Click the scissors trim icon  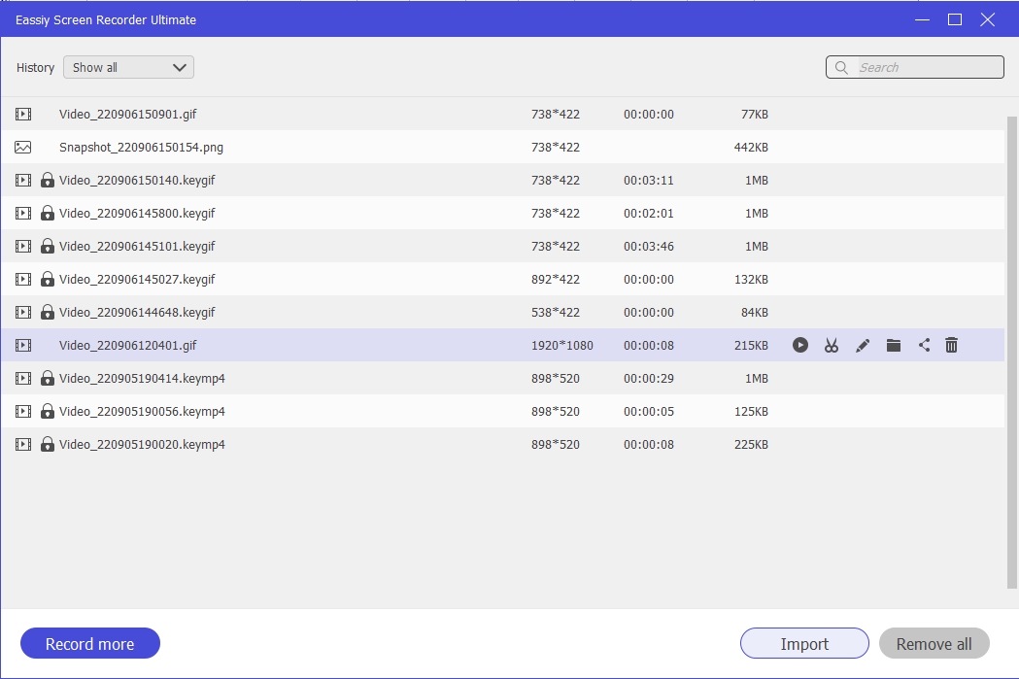point(832,345)
